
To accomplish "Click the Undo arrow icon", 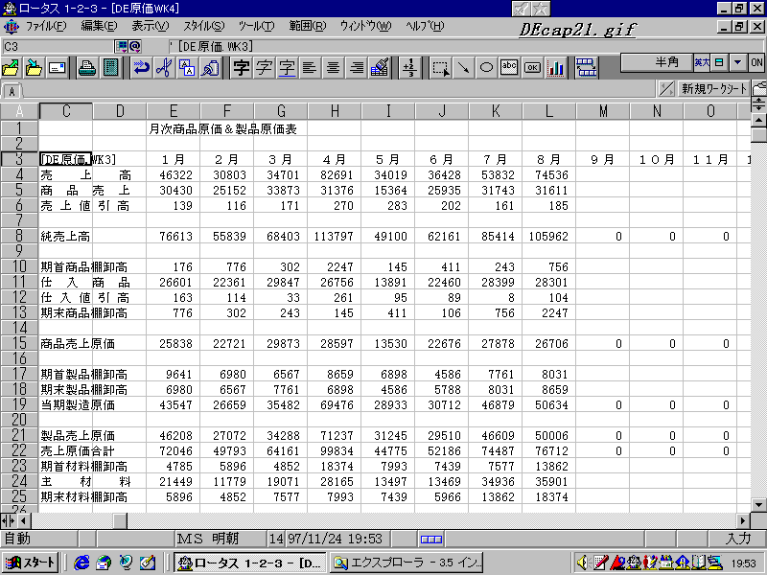I will point(141,67).
